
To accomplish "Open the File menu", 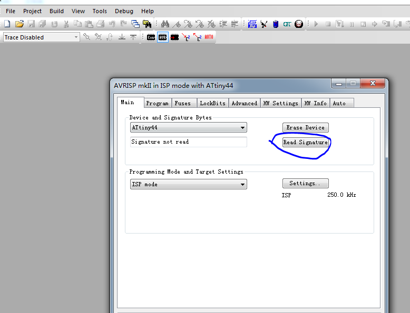I will (11, 11).
